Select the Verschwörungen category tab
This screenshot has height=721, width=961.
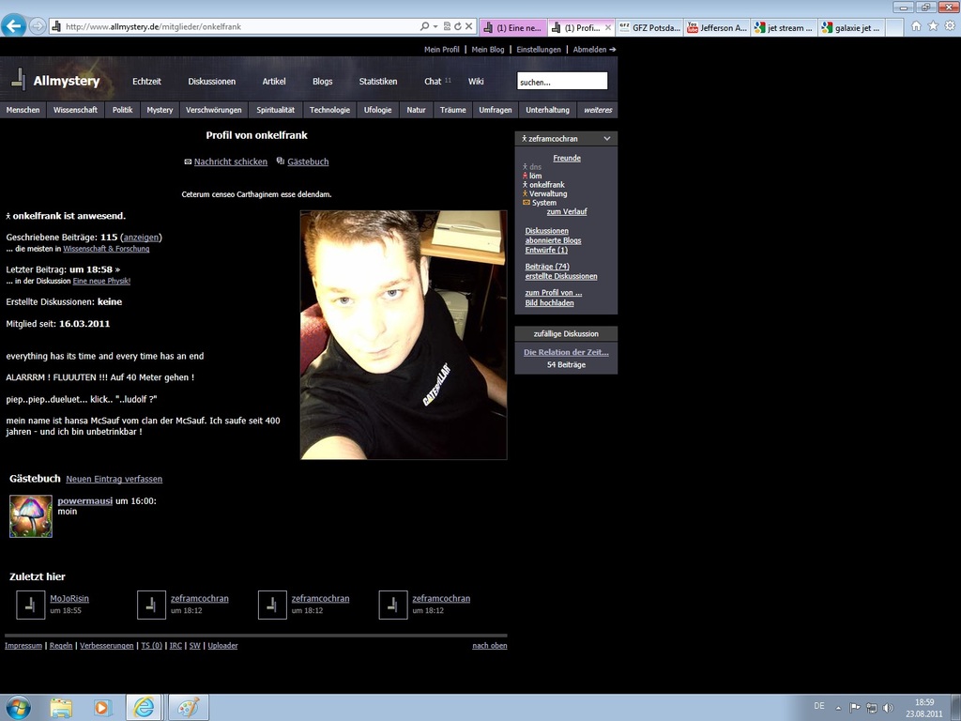(213, 110)
